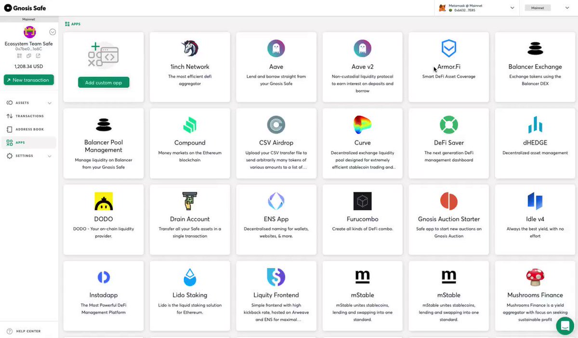Open the Armor.Fi shield icon

click(448, 48)
